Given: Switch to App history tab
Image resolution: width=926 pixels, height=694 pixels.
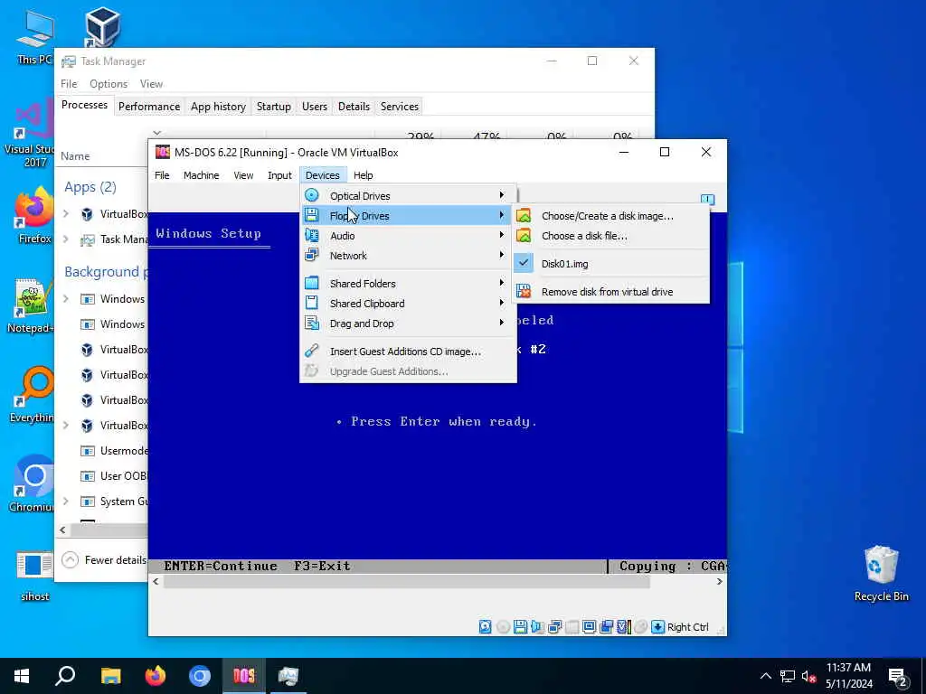Looking at the screenshot, I should (x=218, y=107).
